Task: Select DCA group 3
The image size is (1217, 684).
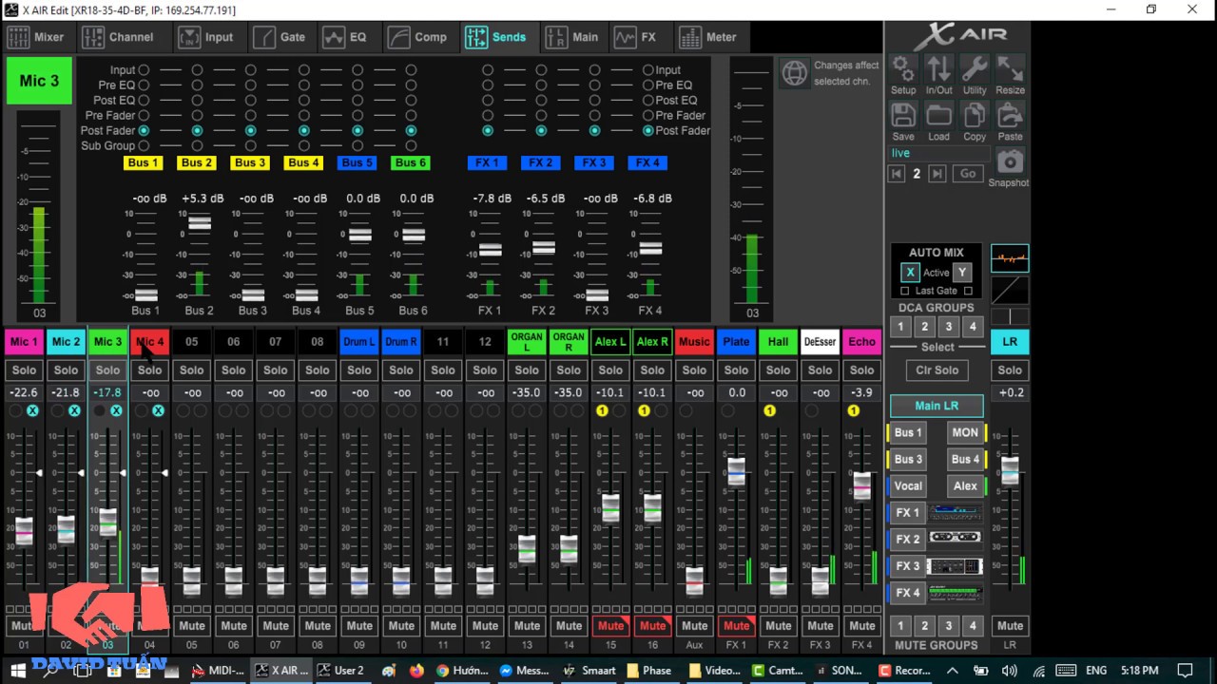Action: tap(948, 327)
